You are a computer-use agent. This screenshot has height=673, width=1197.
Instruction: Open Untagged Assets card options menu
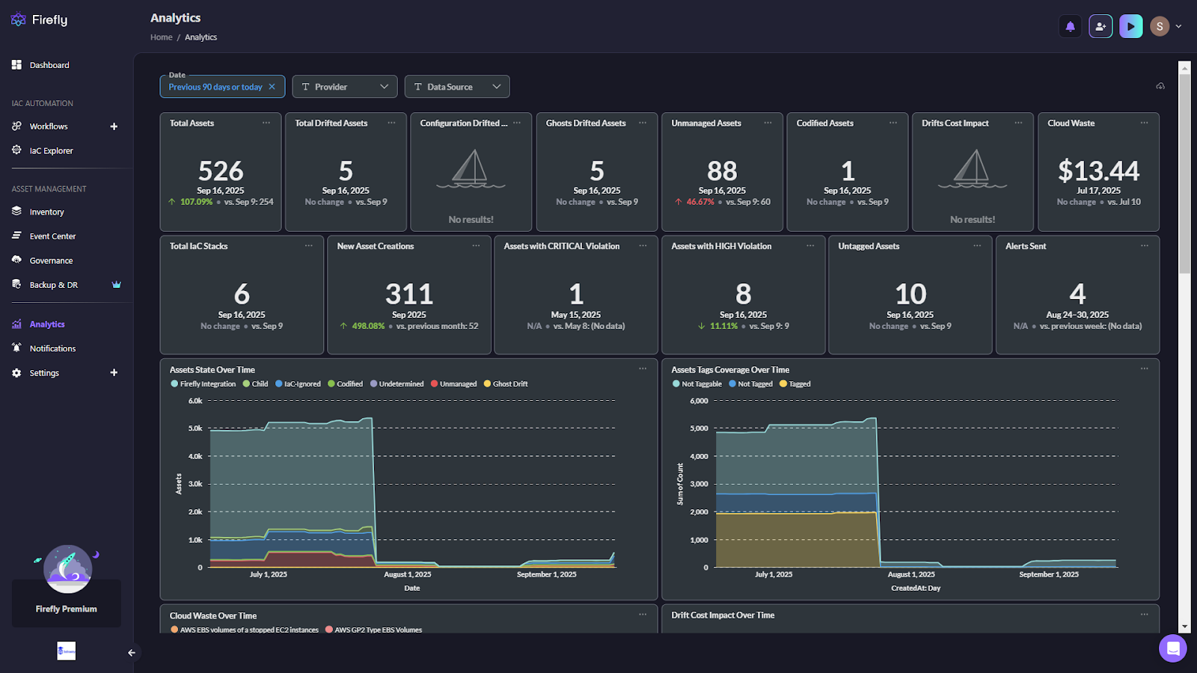point(977,245)
